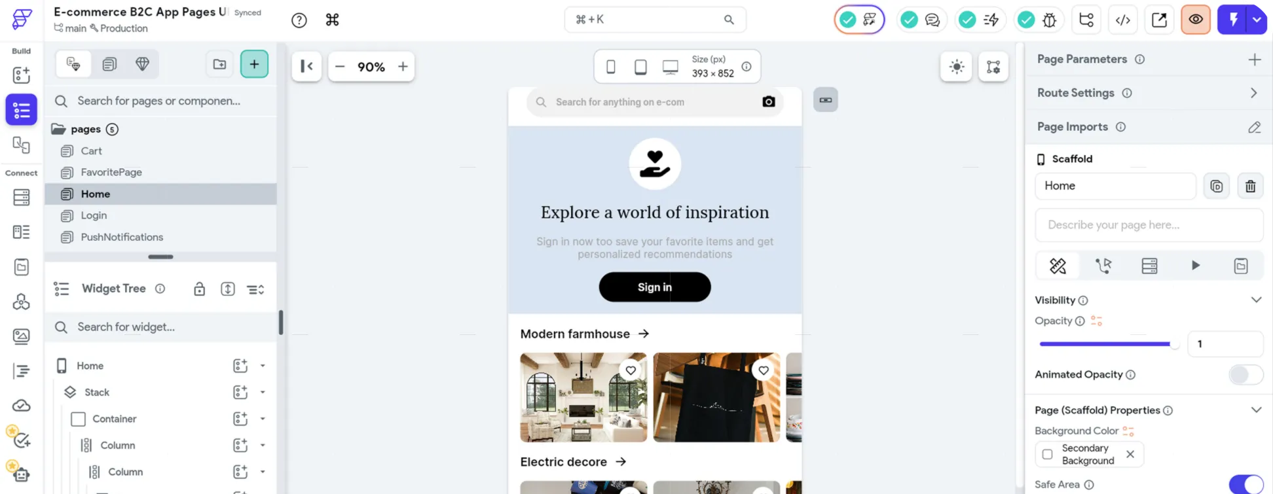Click the FlutterFlow logo icon

22,19
